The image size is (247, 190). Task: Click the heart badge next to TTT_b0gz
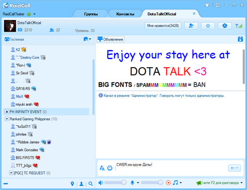(x=35, y=165)
